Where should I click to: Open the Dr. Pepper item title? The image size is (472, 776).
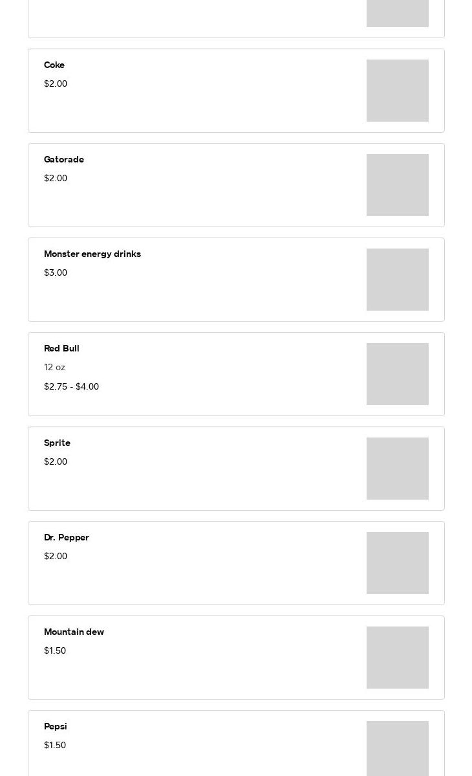point(67,538)
